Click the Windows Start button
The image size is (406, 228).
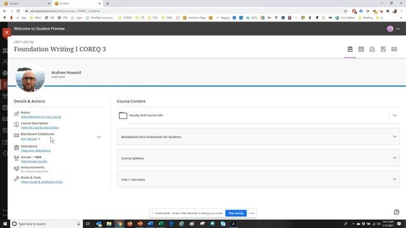(x=5, y=224)
